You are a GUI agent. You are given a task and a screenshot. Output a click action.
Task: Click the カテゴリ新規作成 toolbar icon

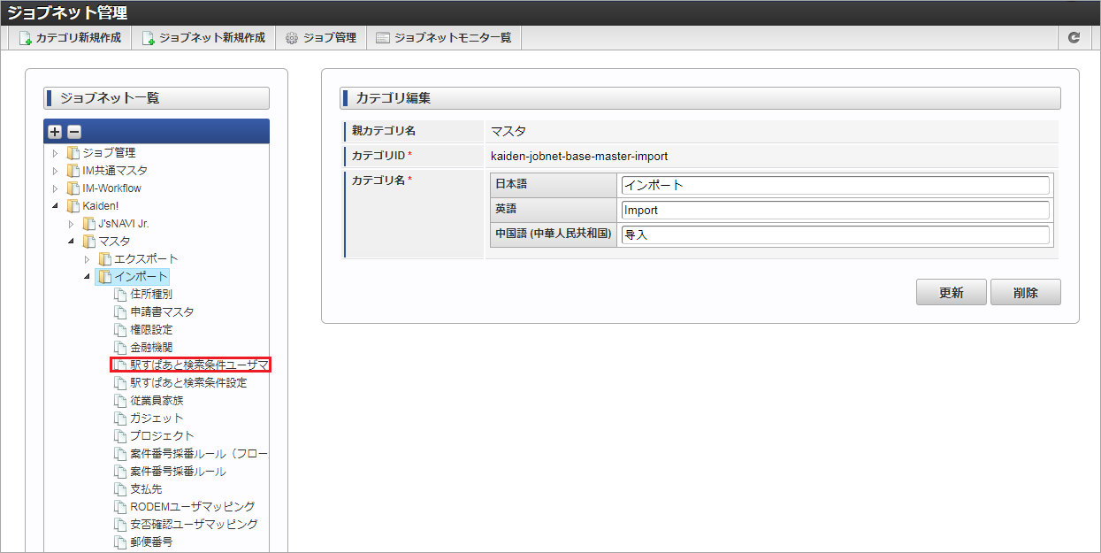[x=26, y=38]
